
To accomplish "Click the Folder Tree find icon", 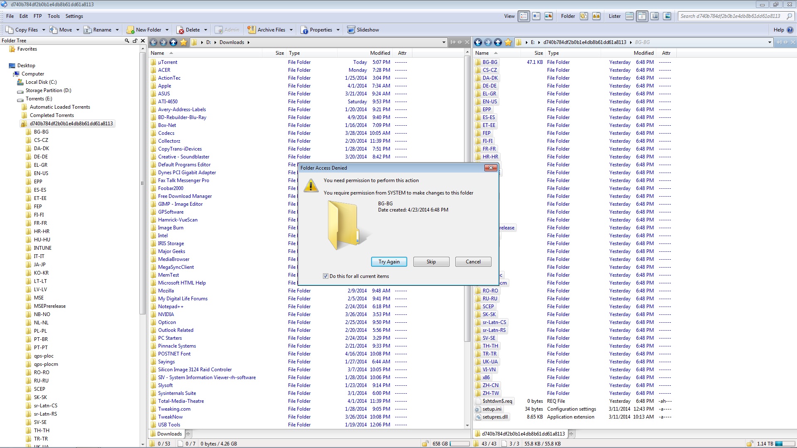I will click(127, 41).
